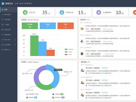Open the 首页 home menu item
This screenshot has width=136, height=102.
click(9, 9)
